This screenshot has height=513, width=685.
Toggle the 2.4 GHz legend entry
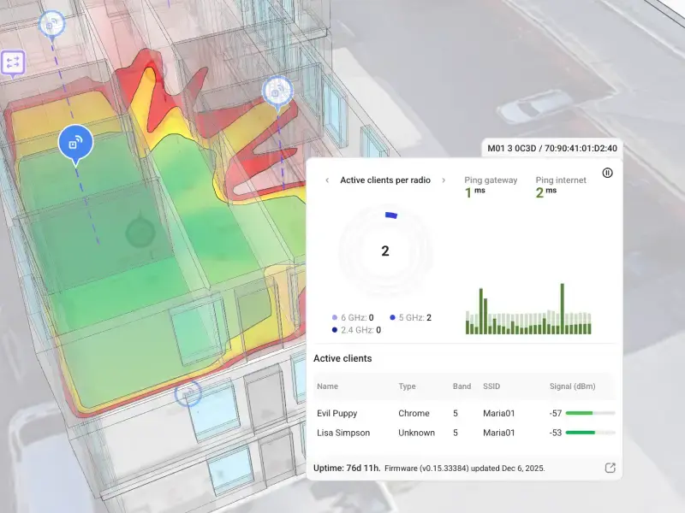[356, 330]
